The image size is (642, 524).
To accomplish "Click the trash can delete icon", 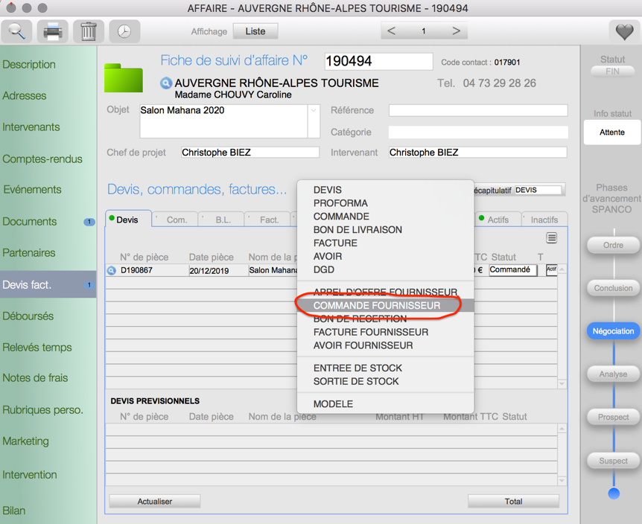I will coord(88,31).
